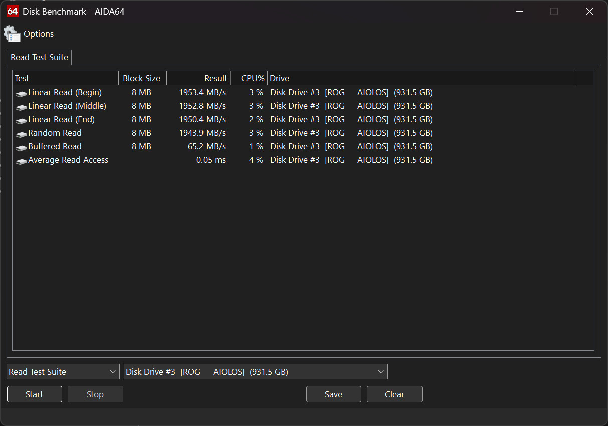Select the Buffered Read row label

pos(55,146)
